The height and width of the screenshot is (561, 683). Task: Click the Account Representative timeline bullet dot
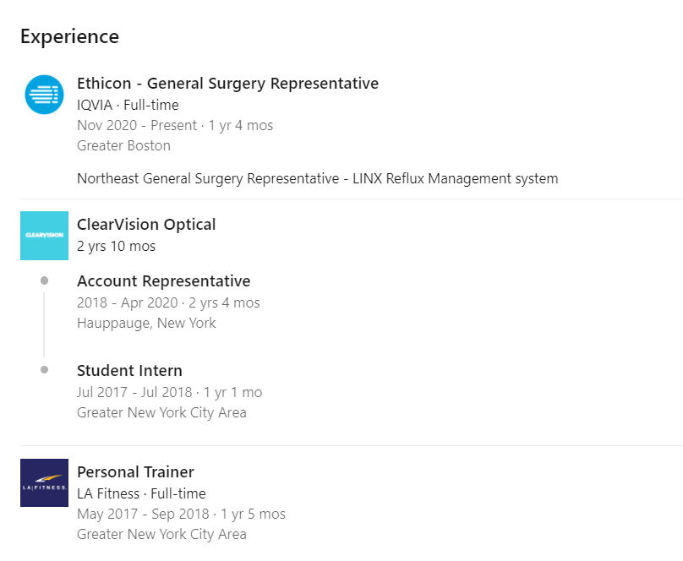tap(44, 280)
